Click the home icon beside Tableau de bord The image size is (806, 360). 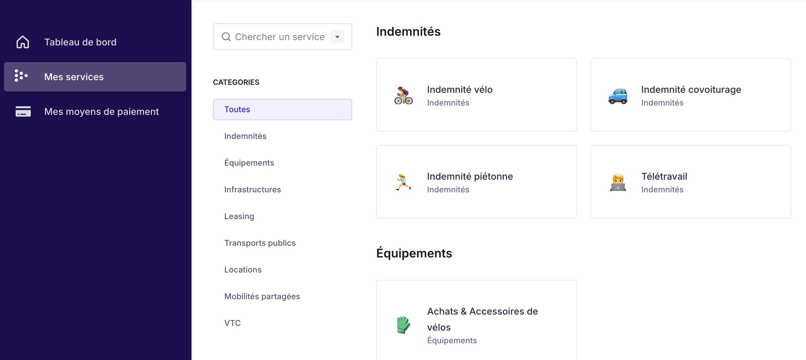pyautogui.click(x=23, y=42)
